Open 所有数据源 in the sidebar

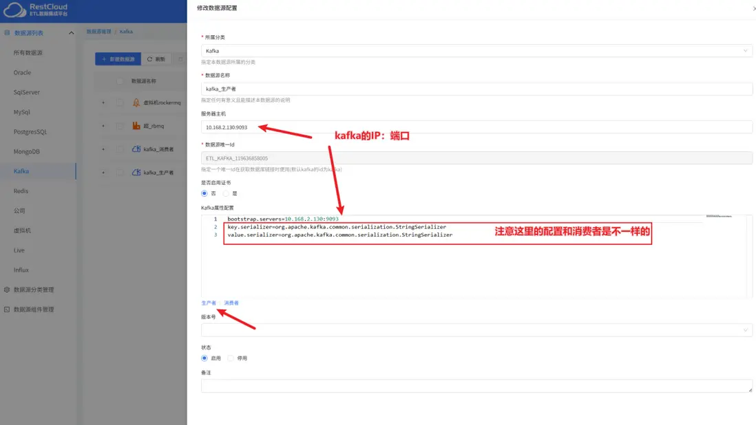[x=28, y=52]
